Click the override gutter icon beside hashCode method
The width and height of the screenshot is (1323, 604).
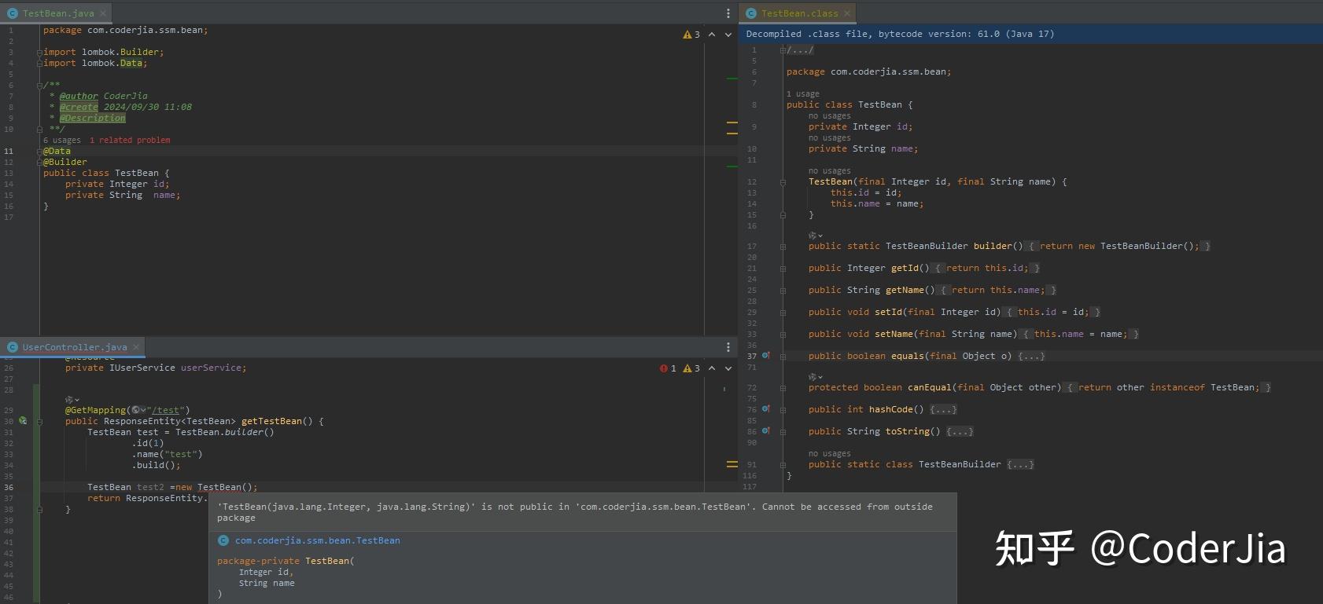(765, 409)
